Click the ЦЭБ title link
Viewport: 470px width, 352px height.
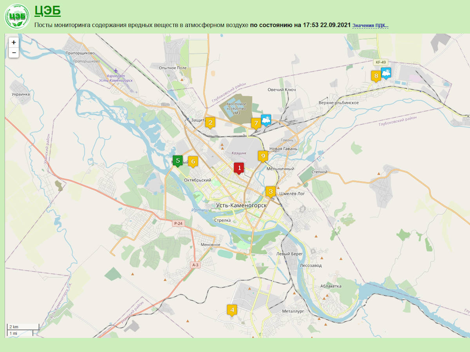click(x=47, y=11)
